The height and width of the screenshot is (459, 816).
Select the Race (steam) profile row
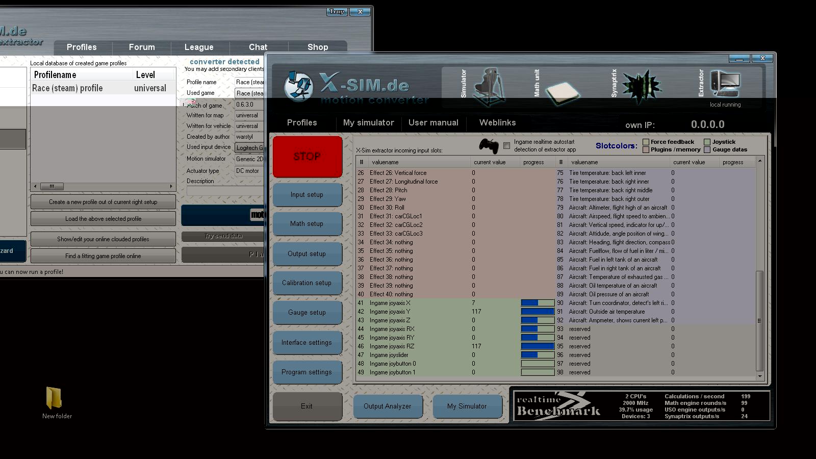tap(102, 88)
